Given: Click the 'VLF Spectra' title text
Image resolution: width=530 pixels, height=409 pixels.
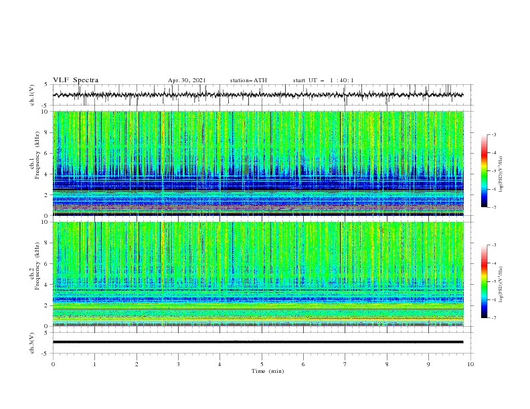Looking at the screenshot, I should (x=76, y=80).
